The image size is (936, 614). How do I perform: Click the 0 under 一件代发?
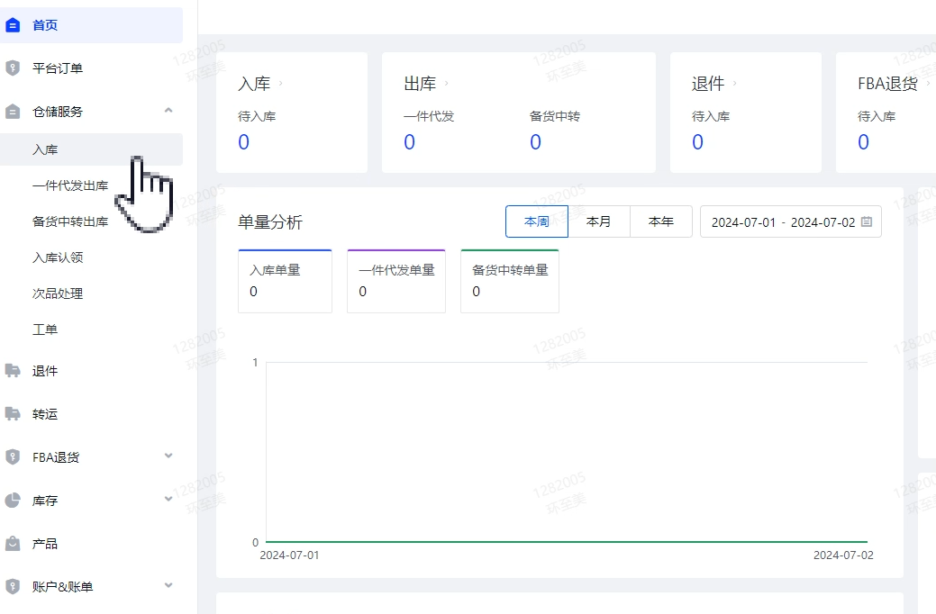(410, 142)
